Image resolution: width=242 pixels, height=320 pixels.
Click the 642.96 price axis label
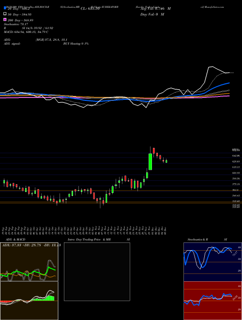(236, 156)
